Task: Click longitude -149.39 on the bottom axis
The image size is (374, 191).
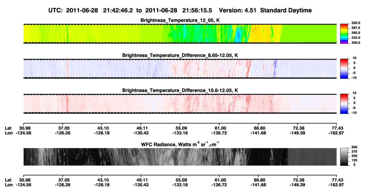Action: pos(297,185)
